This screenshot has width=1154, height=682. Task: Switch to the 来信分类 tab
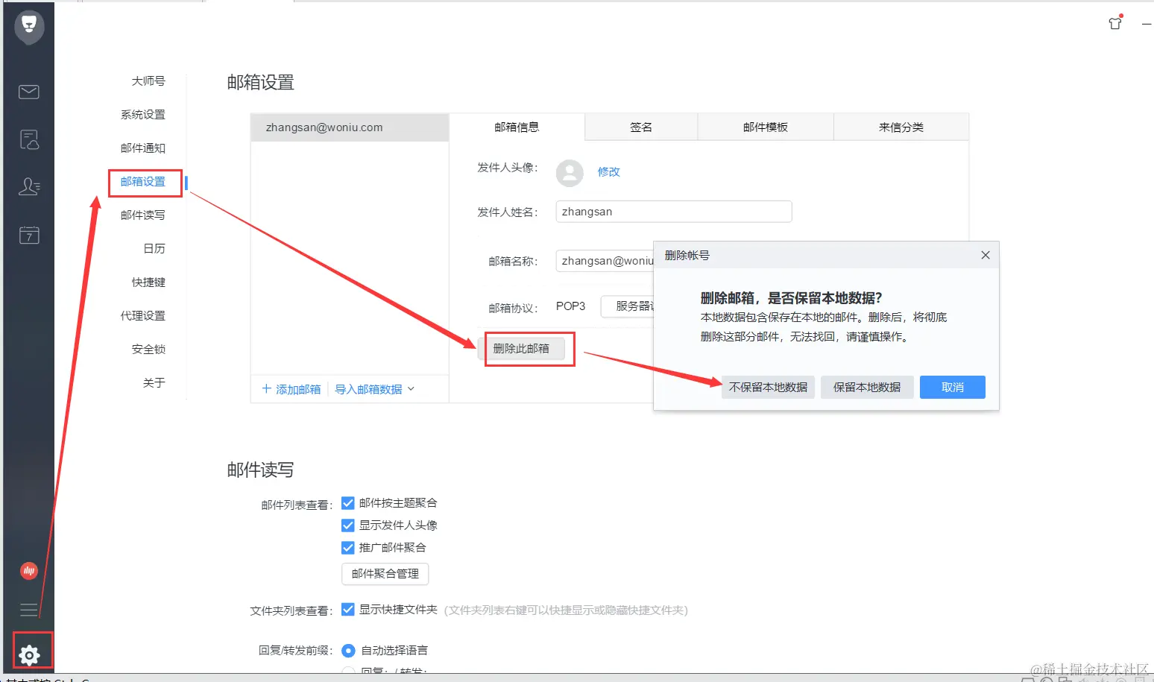pyautogui.click(x=901, y=127)
